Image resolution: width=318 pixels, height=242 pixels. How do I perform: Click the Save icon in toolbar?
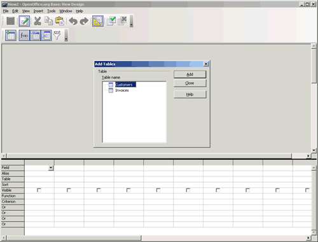[x=11, y=21]
